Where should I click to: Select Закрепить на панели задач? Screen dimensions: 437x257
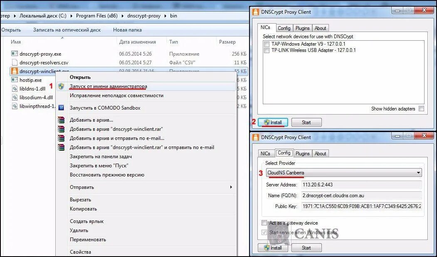tap(101, 157)
